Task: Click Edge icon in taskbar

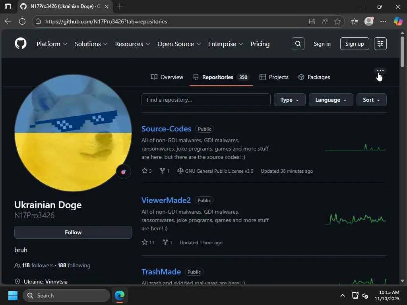Action: tap(120, 295)
